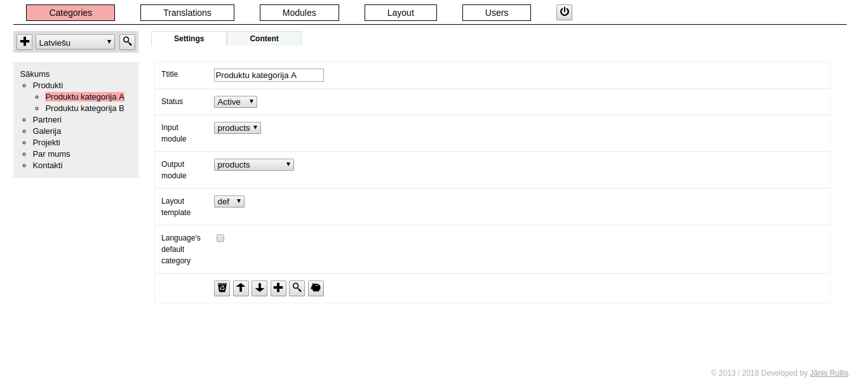Select Sākums in the category tree

(x=35, y=74)
